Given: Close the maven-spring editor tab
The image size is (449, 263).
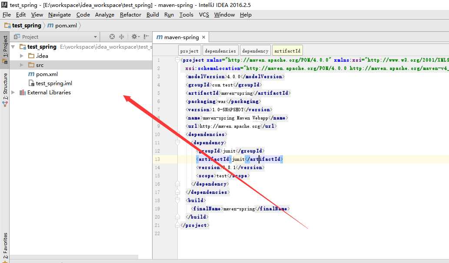Looking at the screenshot, I should click(x=203, y=37).
